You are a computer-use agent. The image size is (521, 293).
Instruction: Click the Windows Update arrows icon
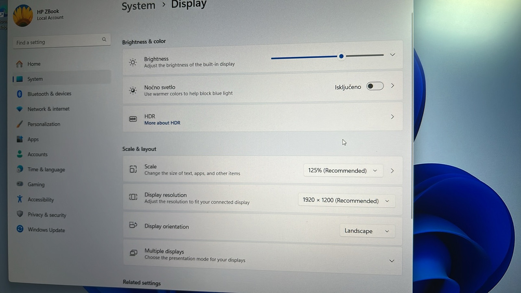20,230
